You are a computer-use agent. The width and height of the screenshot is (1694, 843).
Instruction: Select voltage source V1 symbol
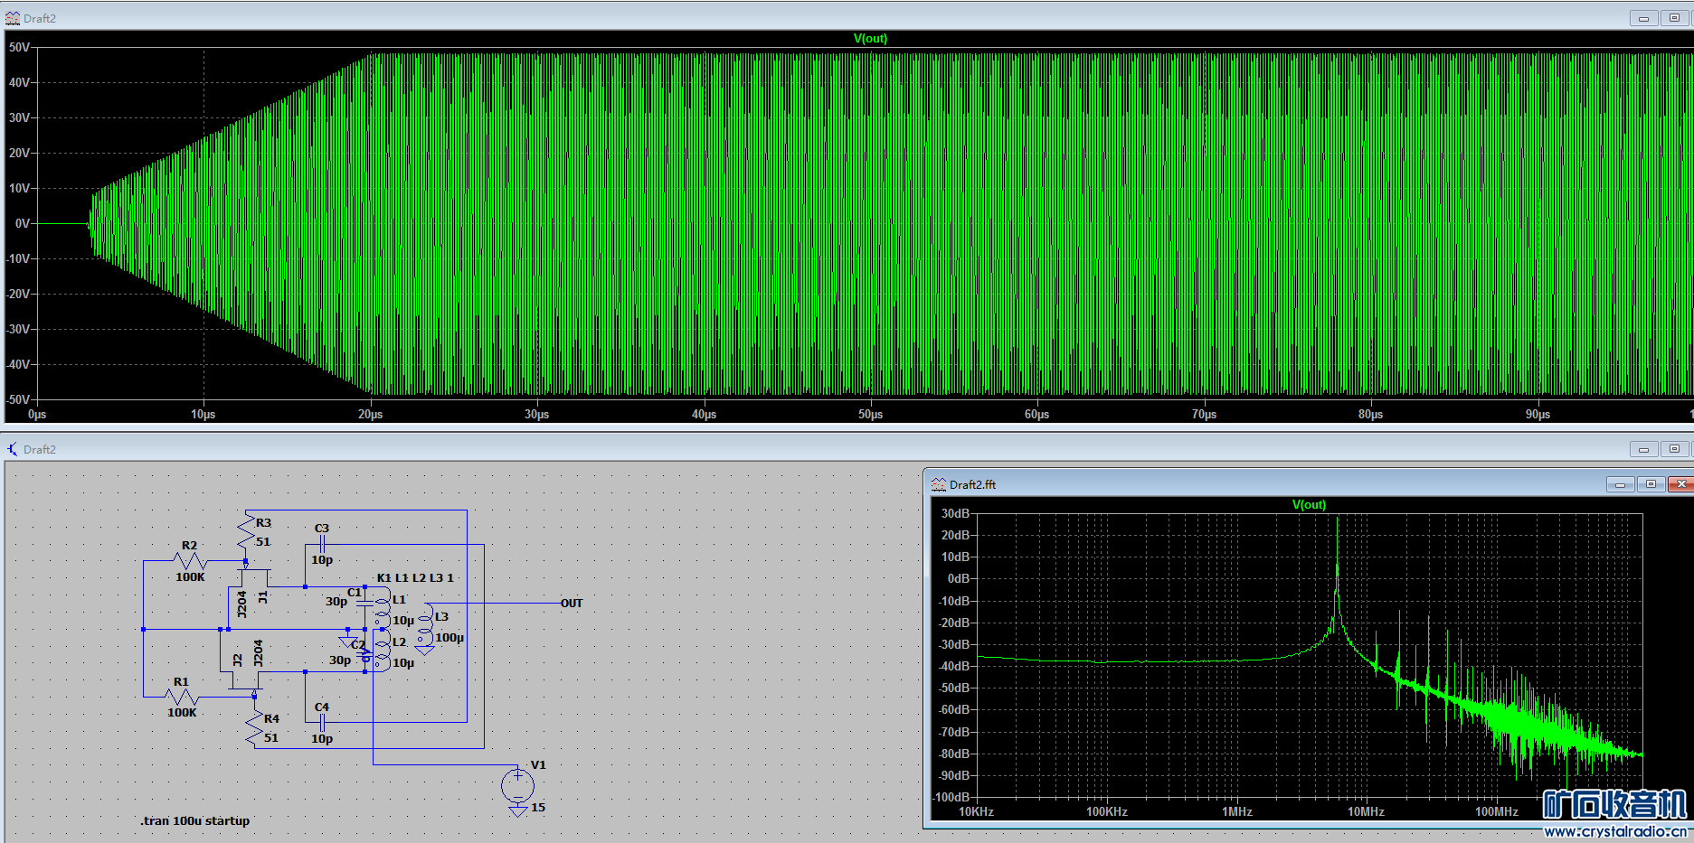pos(517,786)
